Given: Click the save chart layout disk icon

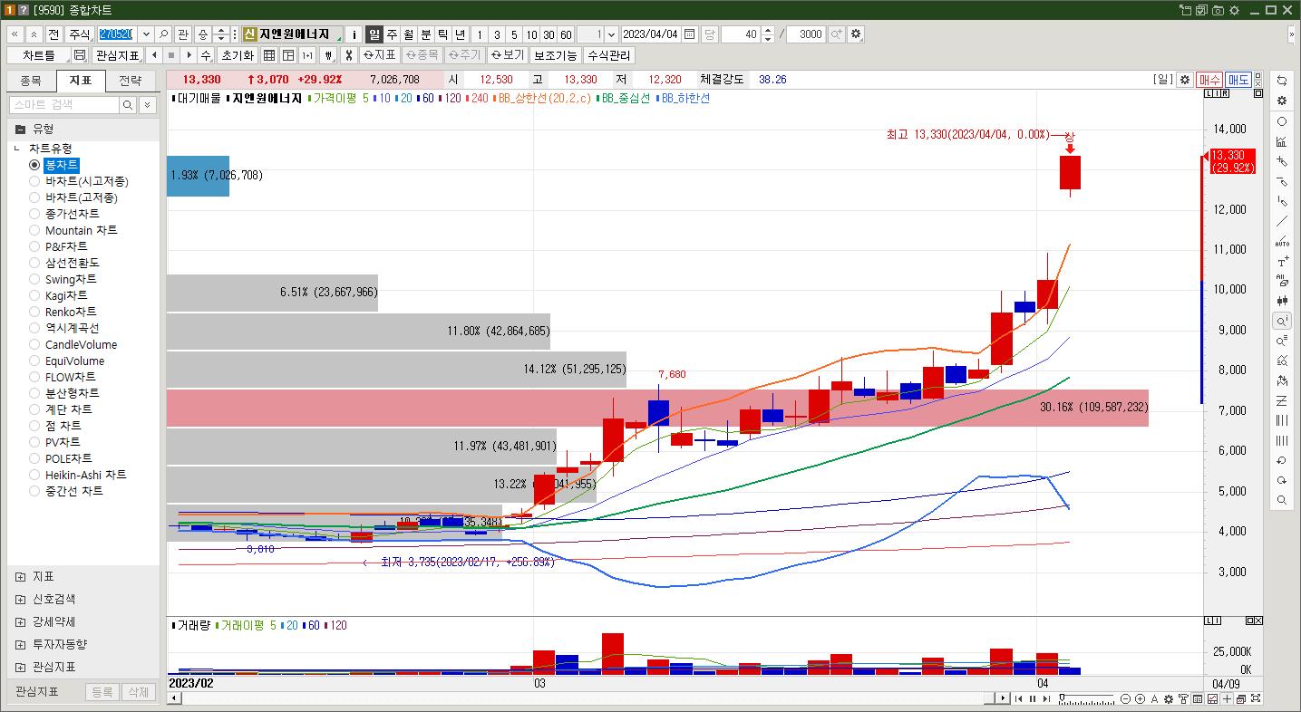Looking at the screenshot, I should tap(80, 55).
